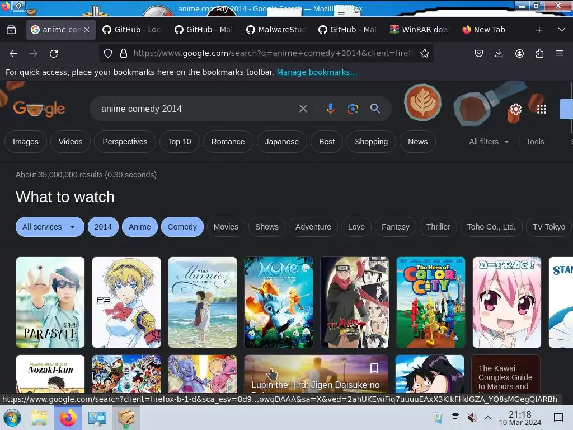This screenshot has height=430, width=573.
Task: Select the Videos search filter
Action: [71, 142]
